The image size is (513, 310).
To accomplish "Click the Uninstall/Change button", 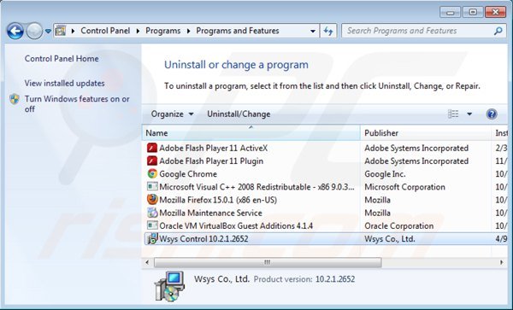I will pyautogui.click(x=239, y=114).
